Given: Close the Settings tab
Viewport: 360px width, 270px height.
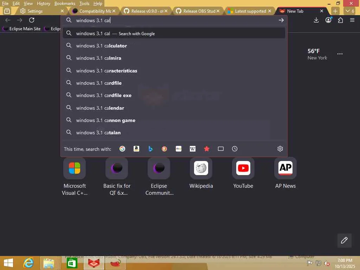Looking at the screenshot, I should [x=62, y=11].
